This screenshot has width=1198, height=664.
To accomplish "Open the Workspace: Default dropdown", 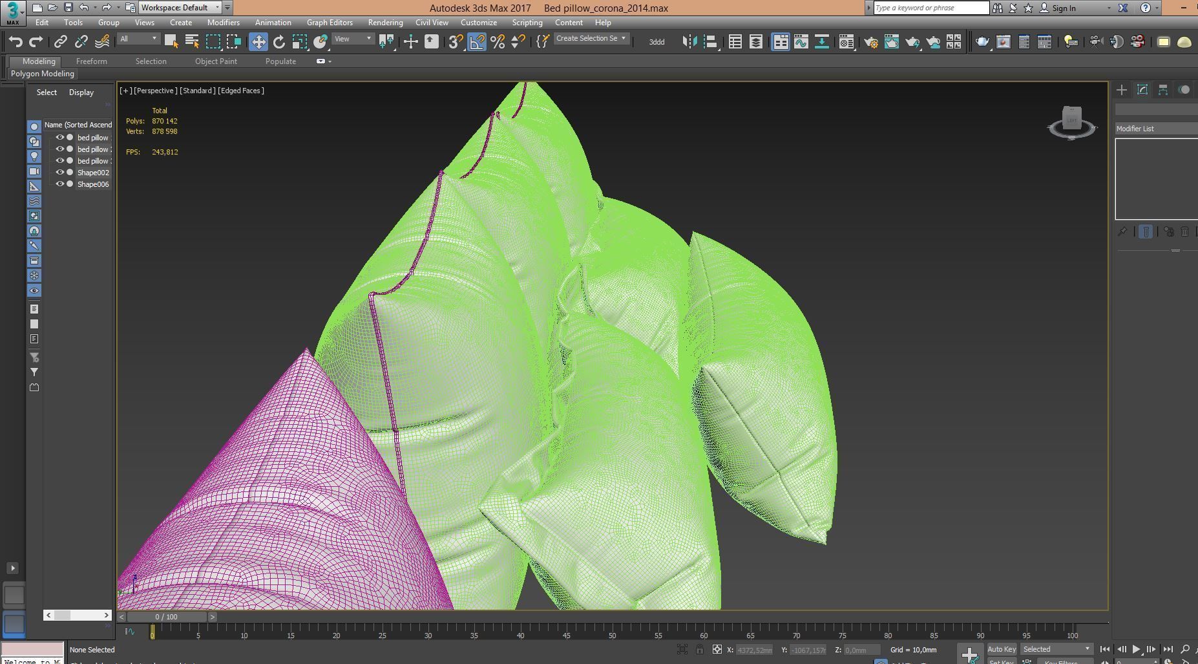I will [180, 8].
